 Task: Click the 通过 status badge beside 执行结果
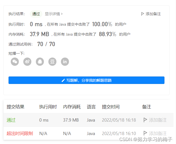[x=36, y=14]
